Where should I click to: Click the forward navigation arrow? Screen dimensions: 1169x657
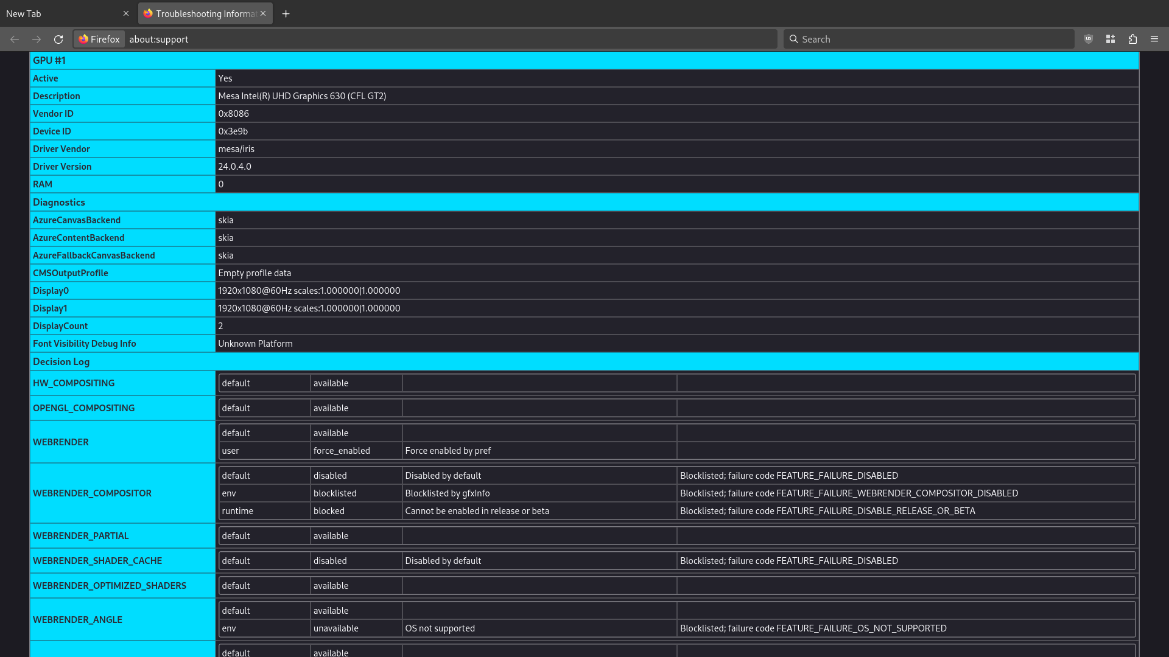37,39
